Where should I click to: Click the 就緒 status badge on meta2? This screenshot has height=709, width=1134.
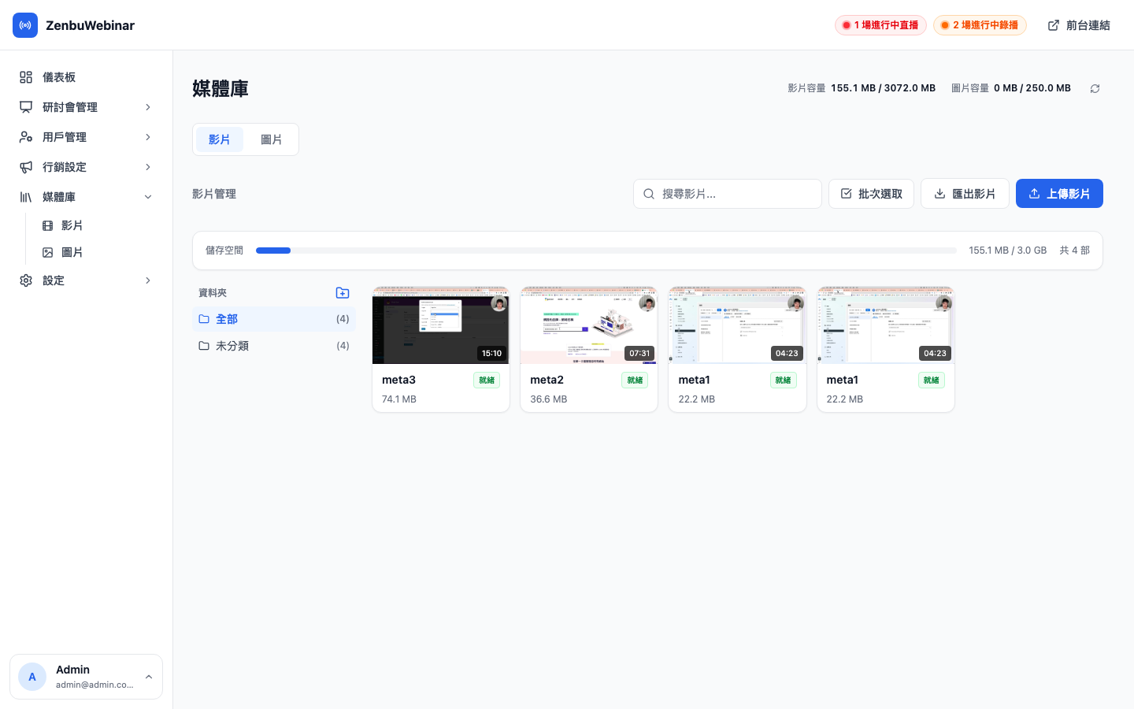635,380
